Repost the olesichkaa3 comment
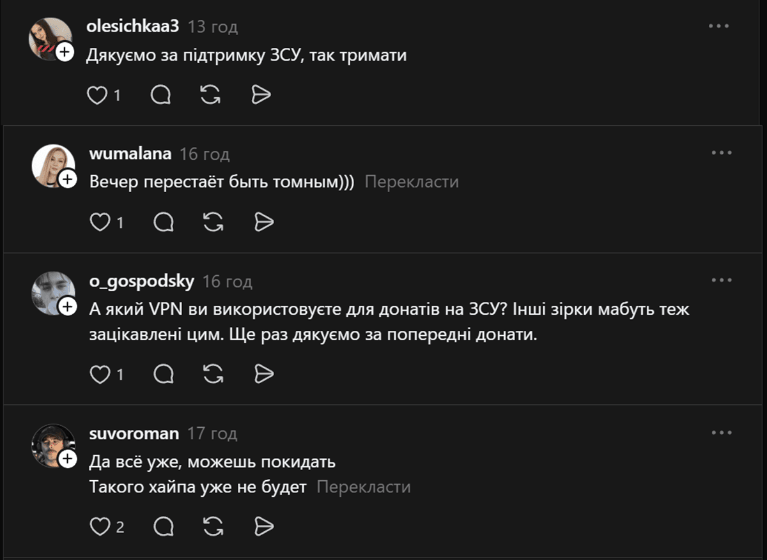The width and height of the screenshot is (767, 560). [x=210, y=95]
